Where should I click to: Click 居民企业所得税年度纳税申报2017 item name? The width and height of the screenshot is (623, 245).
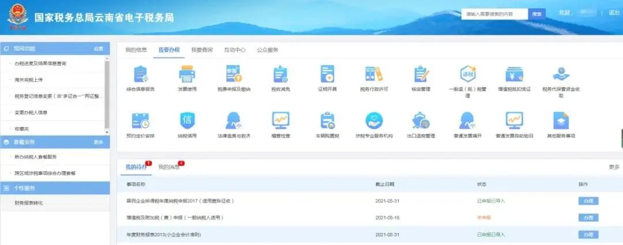tap(180, 201)
